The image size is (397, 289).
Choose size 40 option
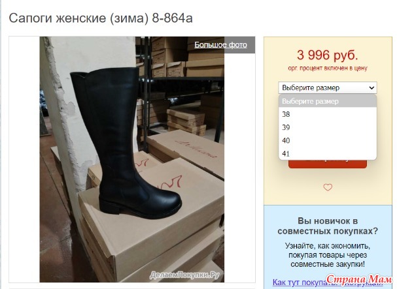(x=328, y=140)
